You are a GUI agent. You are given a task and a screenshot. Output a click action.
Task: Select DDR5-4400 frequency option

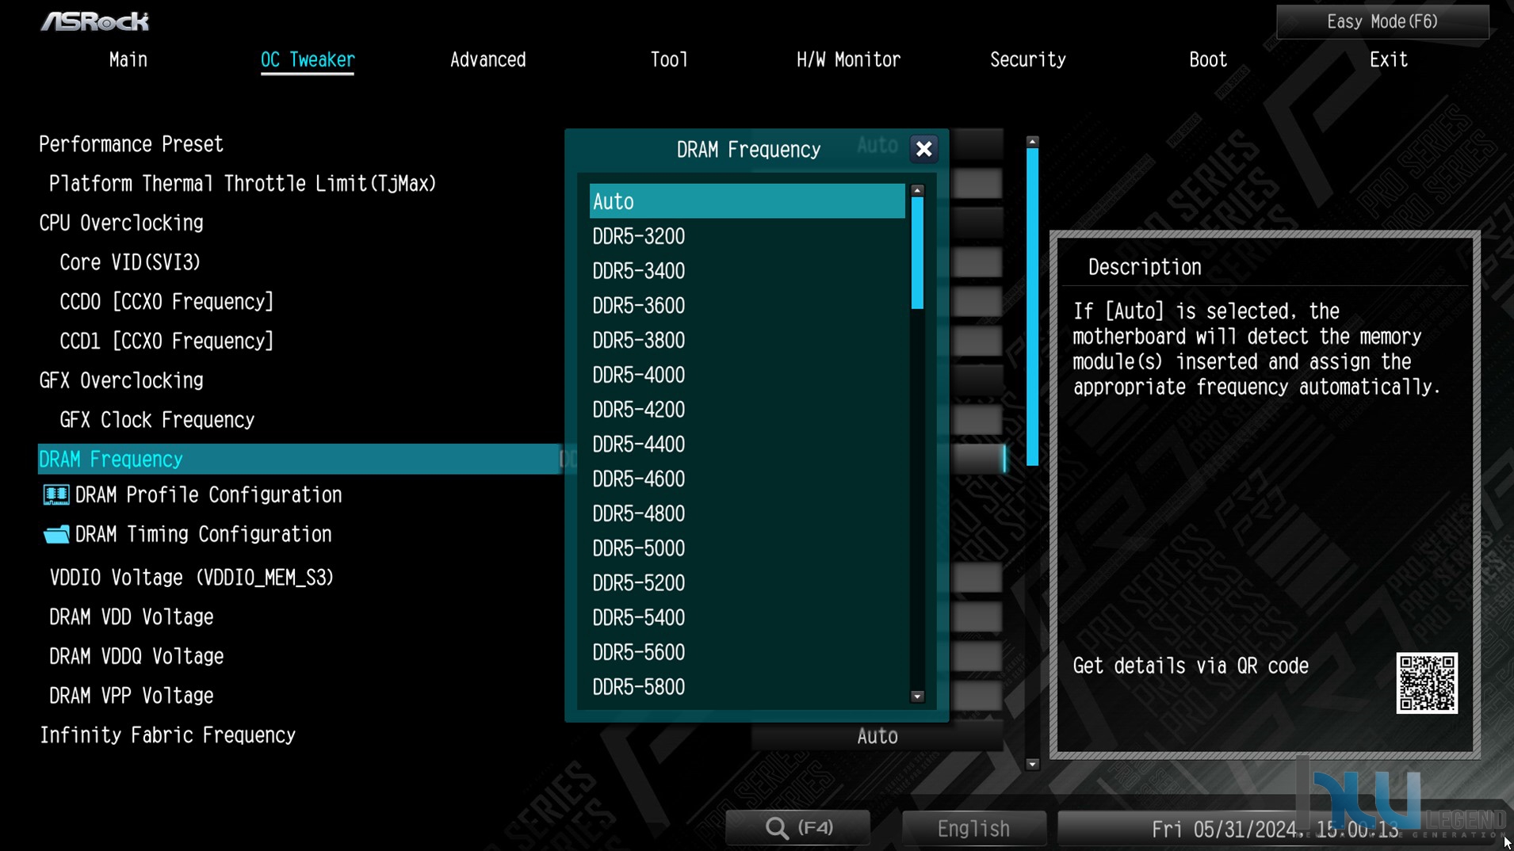(x=747, y=445)
